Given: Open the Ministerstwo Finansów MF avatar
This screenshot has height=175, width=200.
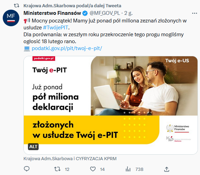Looking at the screenshot, I should click(x=11, y=18).
